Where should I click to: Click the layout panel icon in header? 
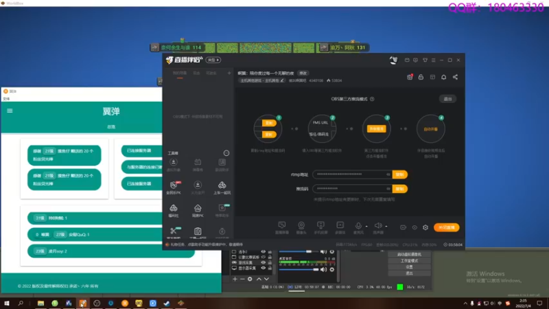pyautogui.click(x=432, y=77)
